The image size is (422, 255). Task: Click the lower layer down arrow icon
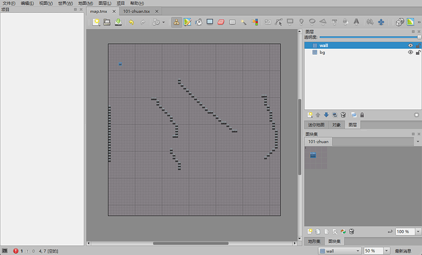click(x=326, y=115)
